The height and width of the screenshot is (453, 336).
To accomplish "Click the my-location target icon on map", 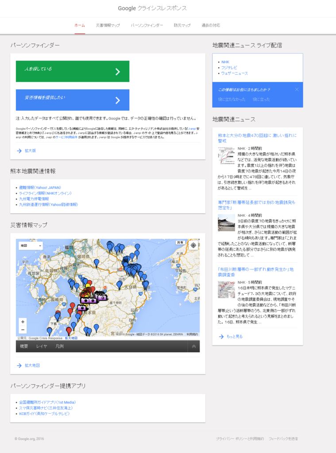I will tap(193, 245).
